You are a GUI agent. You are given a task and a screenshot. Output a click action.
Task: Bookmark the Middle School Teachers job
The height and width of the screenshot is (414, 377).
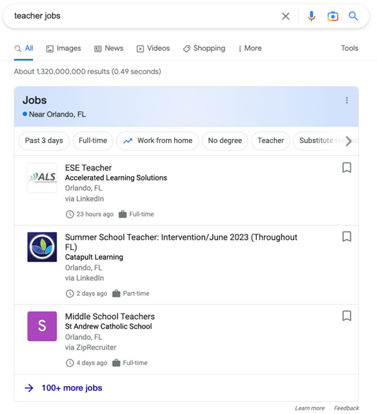(x=346, y=316)
